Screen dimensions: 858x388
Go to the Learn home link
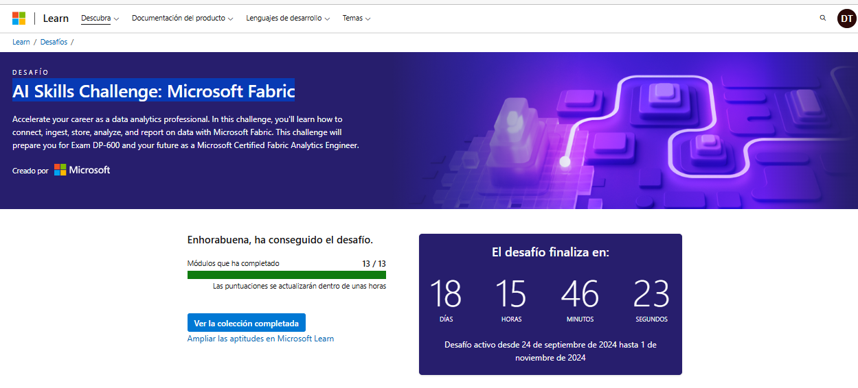pyautogui.click(x=56, y=19)
